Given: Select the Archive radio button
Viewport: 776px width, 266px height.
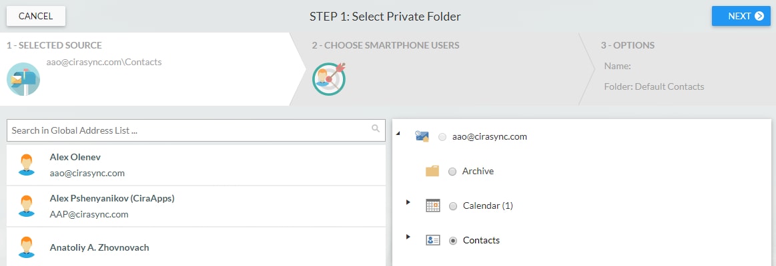Looking at the screenshot, I should coord(452,172).
